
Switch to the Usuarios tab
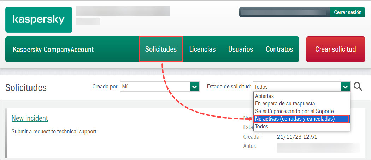click(241, 49)
